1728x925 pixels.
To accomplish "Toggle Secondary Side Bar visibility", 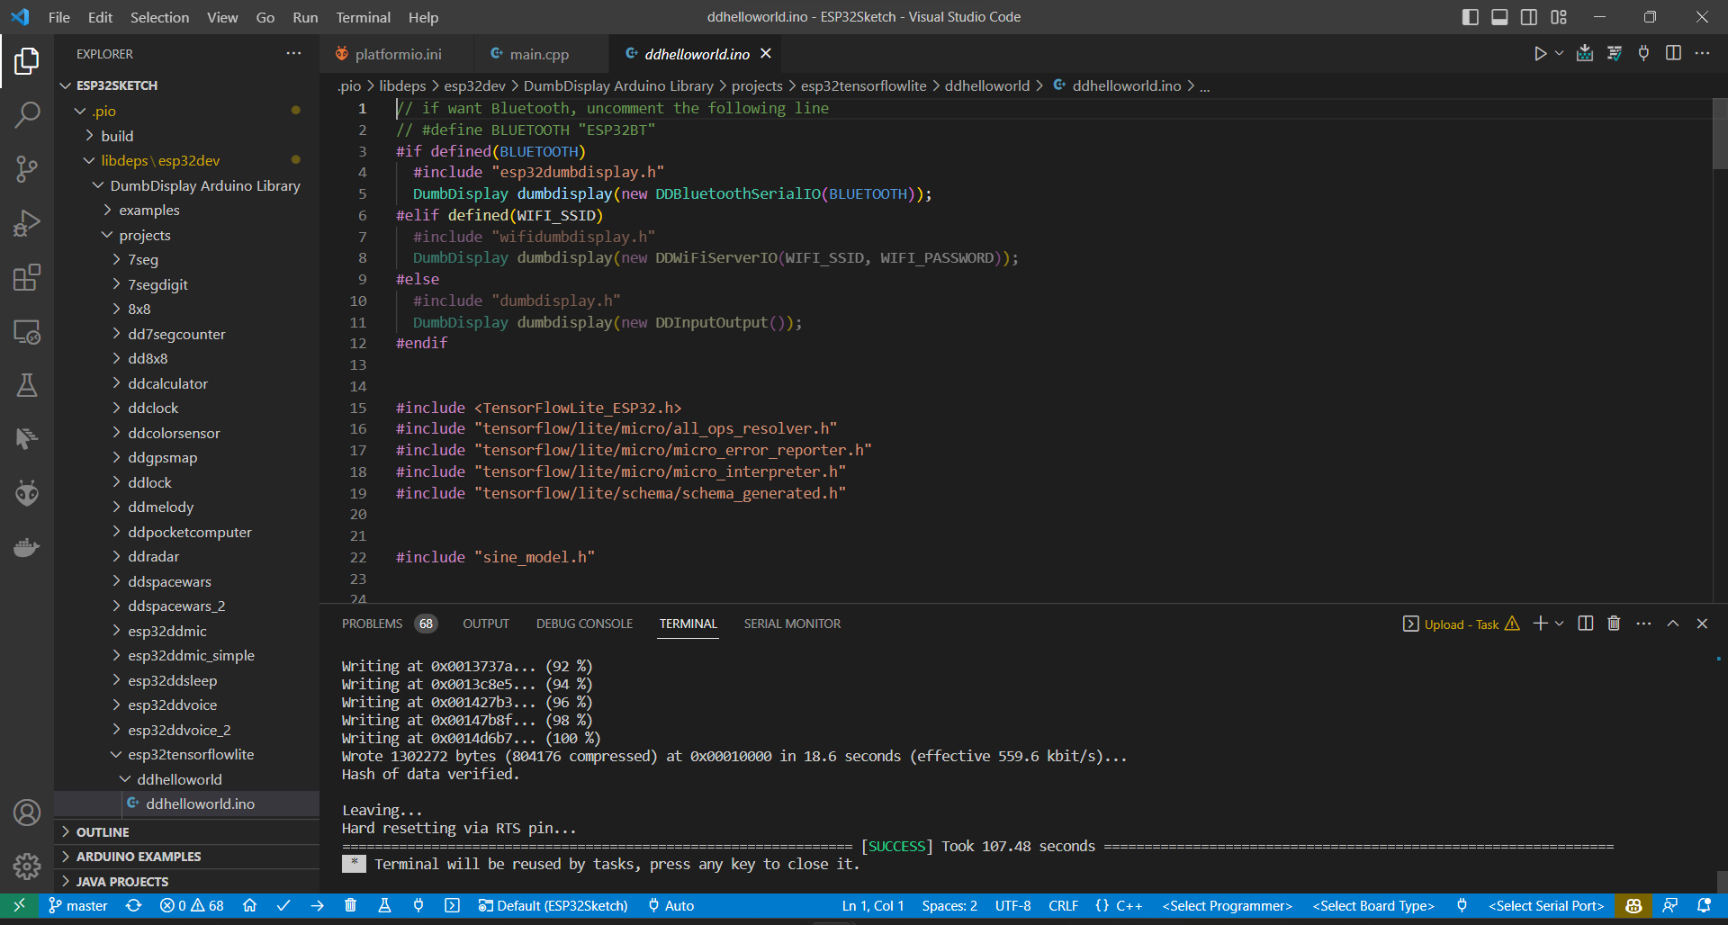I will pyautogui.click(x=1529, y=17).
